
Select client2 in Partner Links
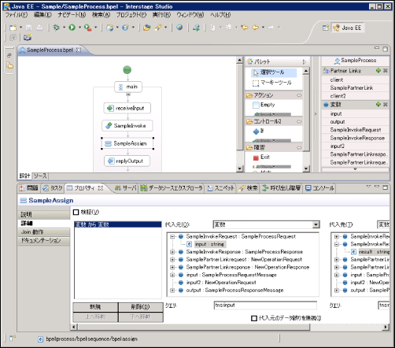coord(338,96)
